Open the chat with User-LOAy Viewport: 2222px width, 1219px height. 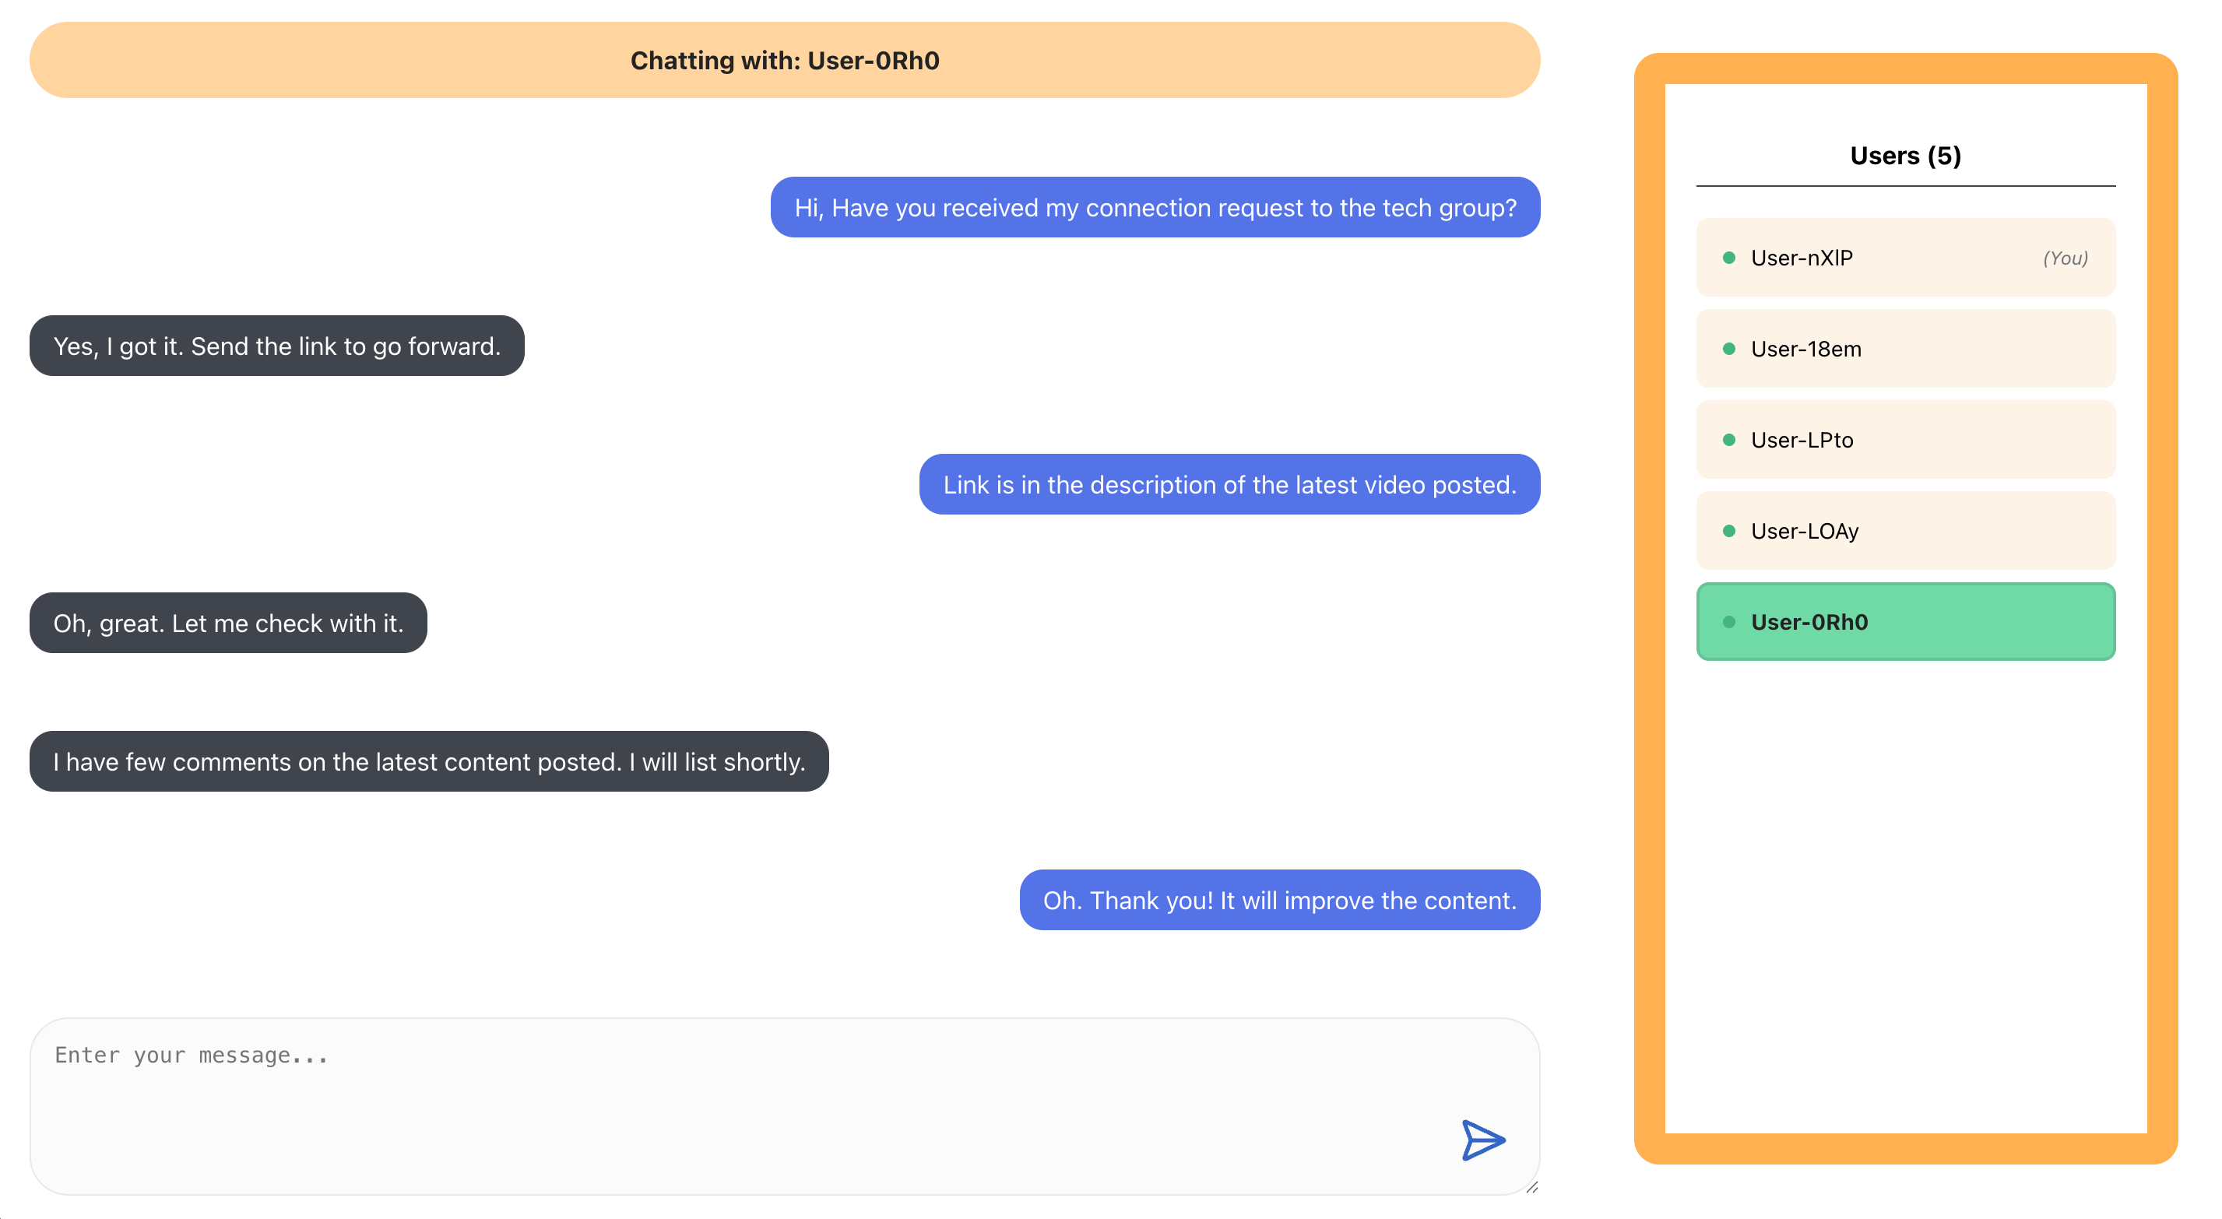point(1905,531)
